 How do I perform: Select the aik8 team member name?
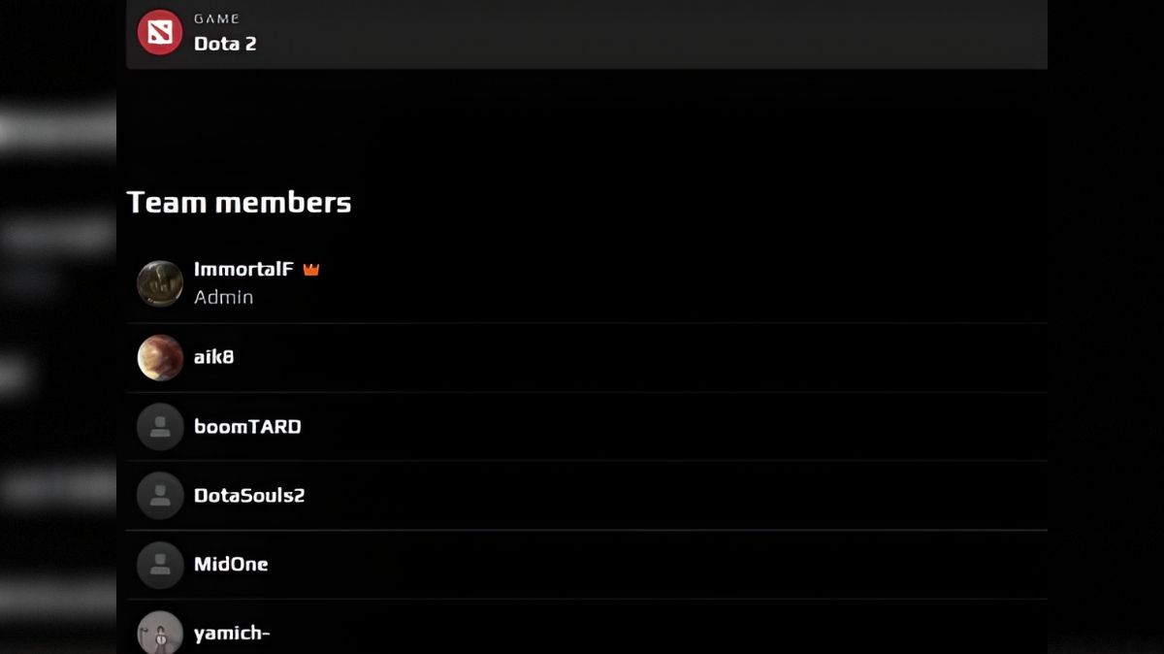(x=214, y=357)
